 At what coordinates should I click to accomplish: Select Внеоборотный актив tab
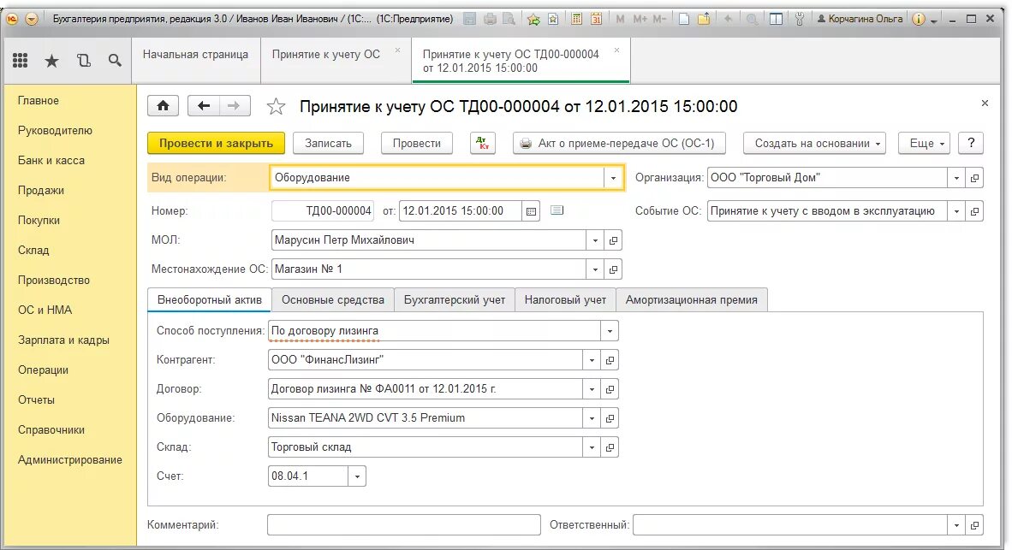210,300
